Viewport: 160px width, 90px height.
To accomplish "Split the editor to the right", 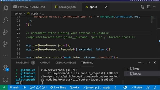I will pos(149,7).
